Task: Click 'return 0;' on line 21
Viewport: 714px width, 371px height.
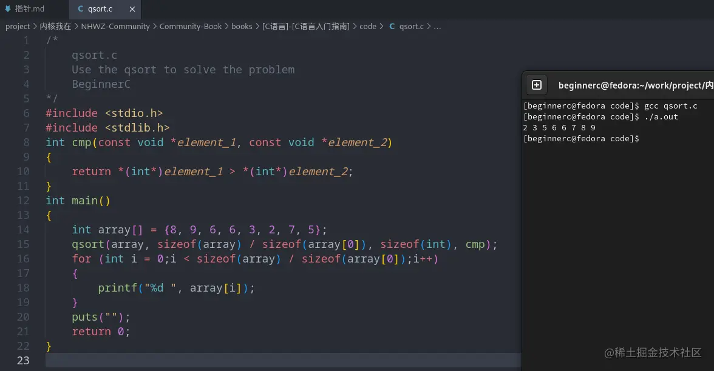Action: (101, 332)
